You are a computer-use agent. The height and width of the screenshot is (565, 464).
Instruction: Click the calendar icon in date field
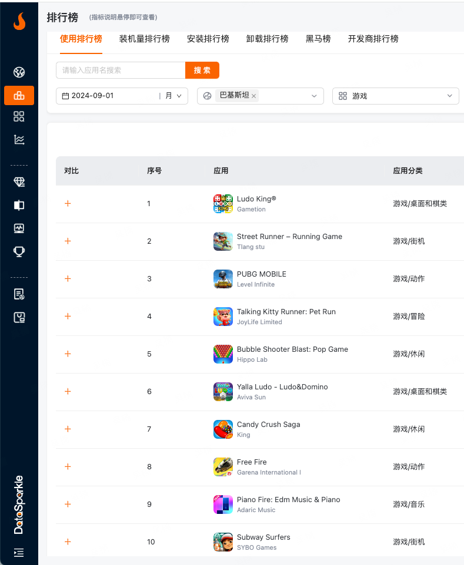65,96
